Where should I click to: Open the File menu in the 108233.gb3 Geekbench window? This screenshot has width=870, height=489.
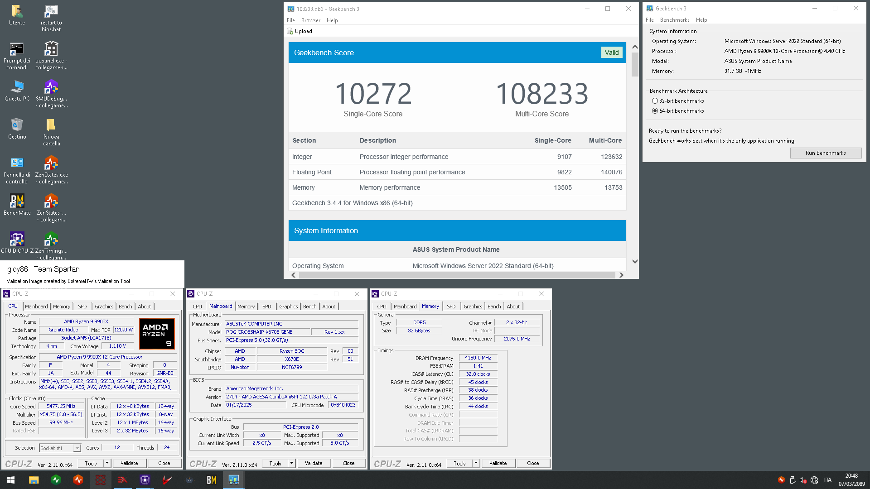[x=291, y=20]
